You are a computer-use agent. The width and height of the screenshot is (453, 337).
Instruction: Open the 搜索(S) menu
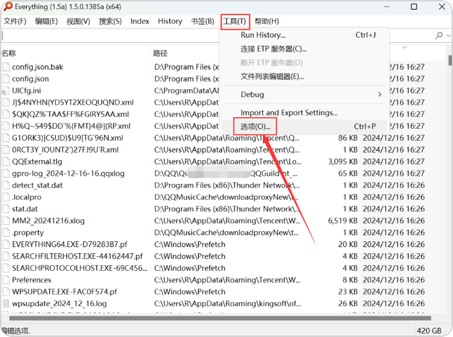click(110, 22)
